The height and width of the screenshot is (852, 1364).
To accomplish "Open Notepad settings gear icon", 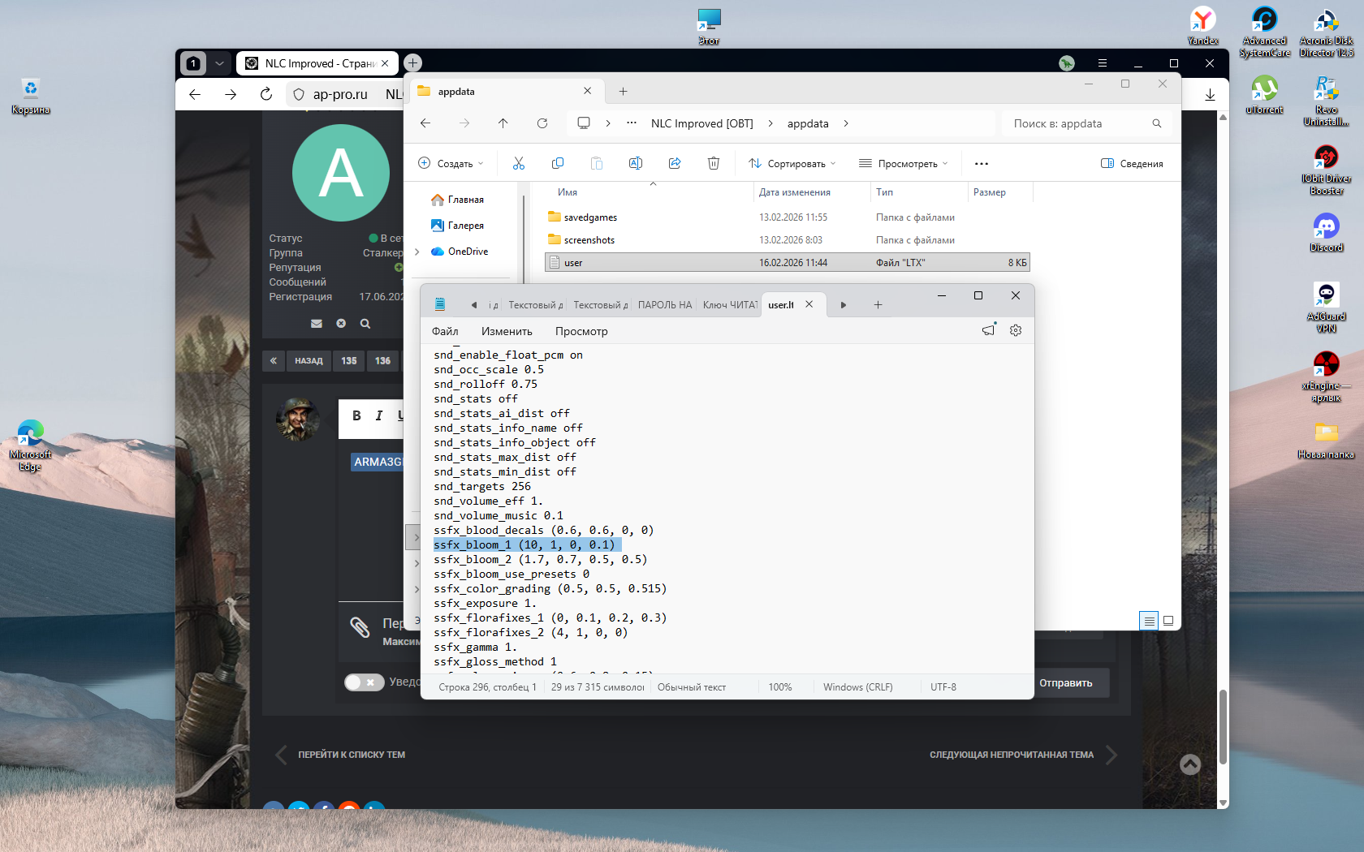I will pyautogui.click(x=1016, y=330).
